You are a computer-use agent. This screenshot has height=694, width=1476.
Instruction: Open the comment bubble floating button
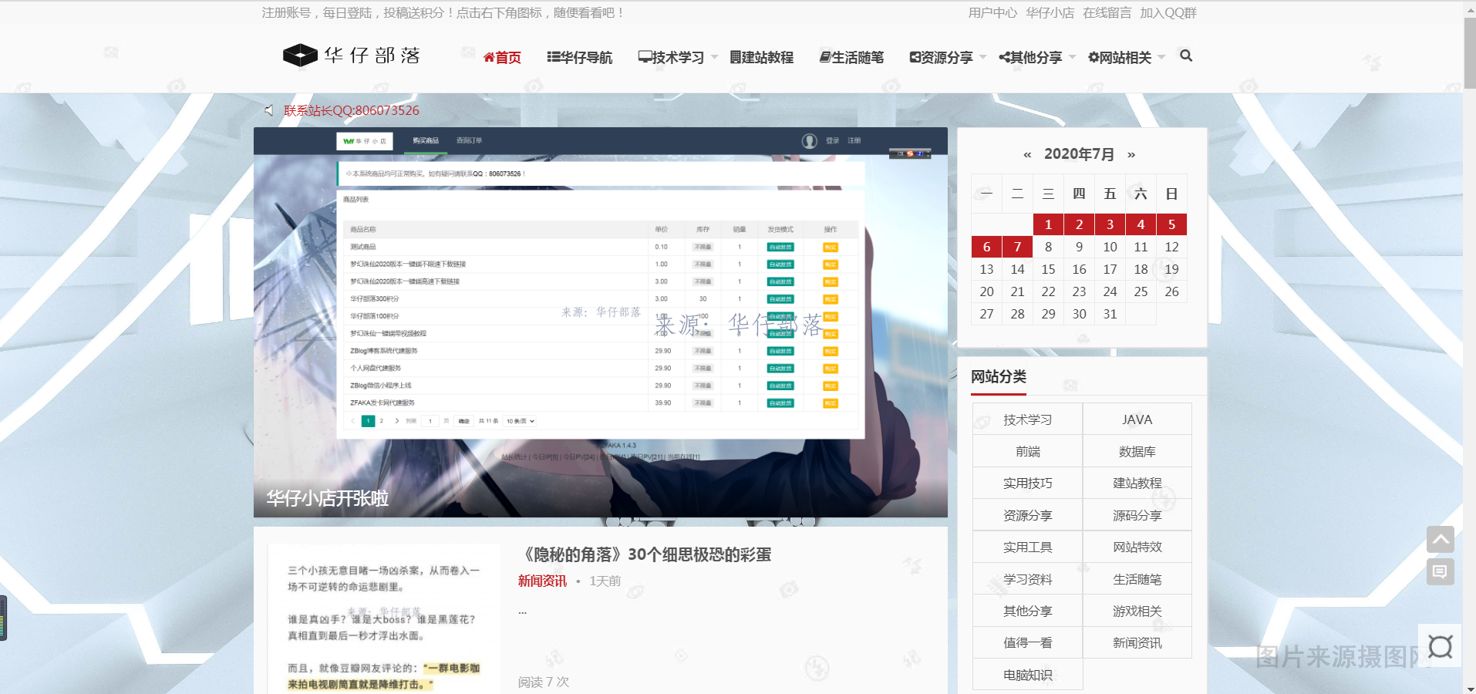tap(1440, 571)
